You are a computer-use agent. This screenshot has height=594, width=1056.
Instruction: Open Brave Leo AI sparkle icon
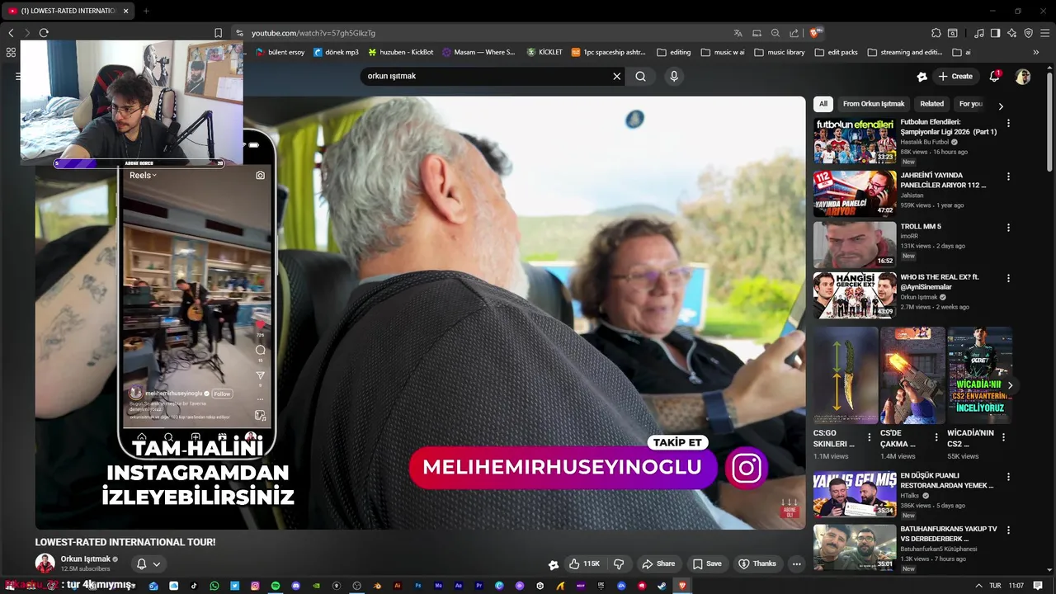pyautogui.click(x=1011, y=33)
